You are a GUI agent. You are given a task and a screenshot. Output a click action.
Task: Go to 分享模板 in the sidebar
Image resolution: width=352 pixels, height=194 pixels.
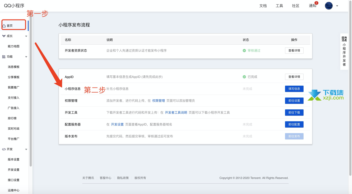pyautogui.click(x=14, y=77)
